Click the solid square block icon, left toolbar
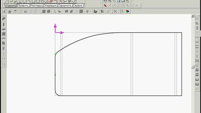 (x=4, y=34)
